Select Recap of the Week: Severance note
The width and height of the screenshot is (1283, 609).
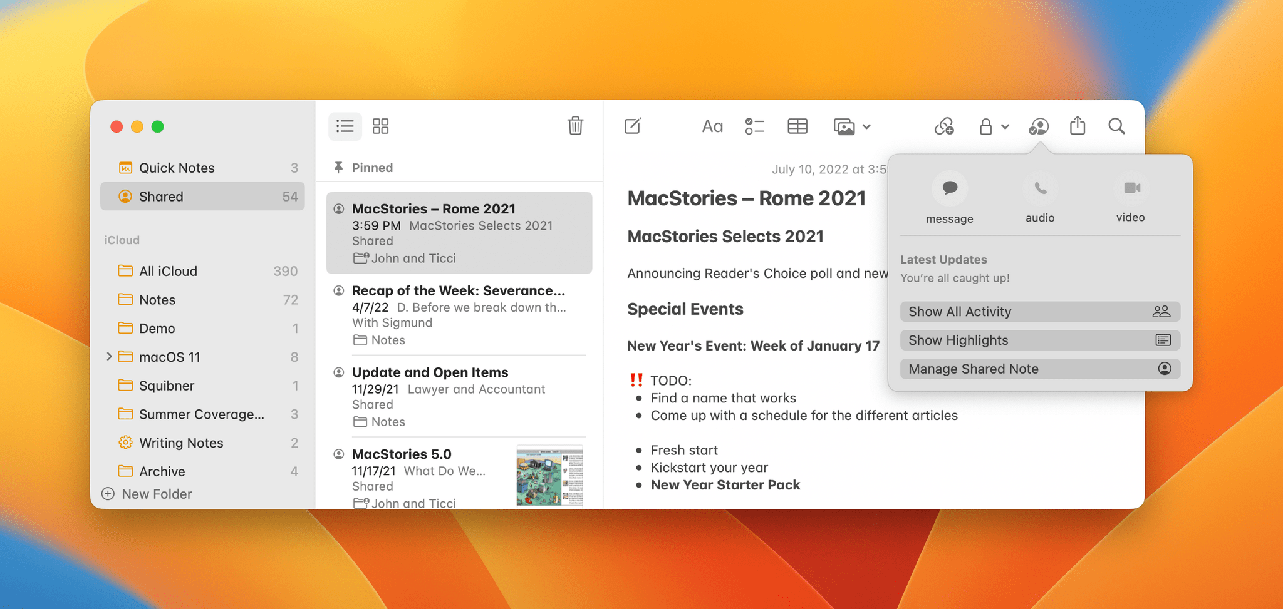pyautogui.click(x=459, y=315)
